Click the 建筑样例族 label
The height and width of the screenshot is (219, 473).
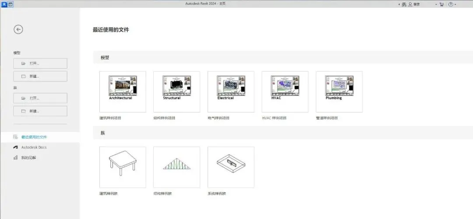[x=109, y=193]
